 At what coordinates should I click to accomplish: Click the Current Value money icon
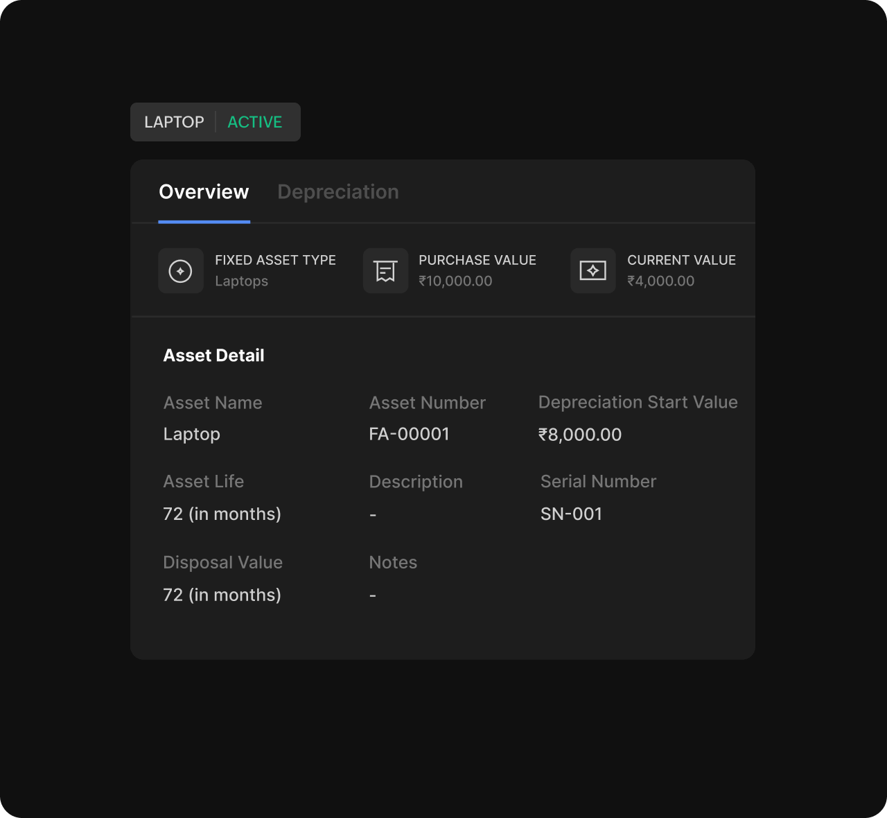coord(593,270)
